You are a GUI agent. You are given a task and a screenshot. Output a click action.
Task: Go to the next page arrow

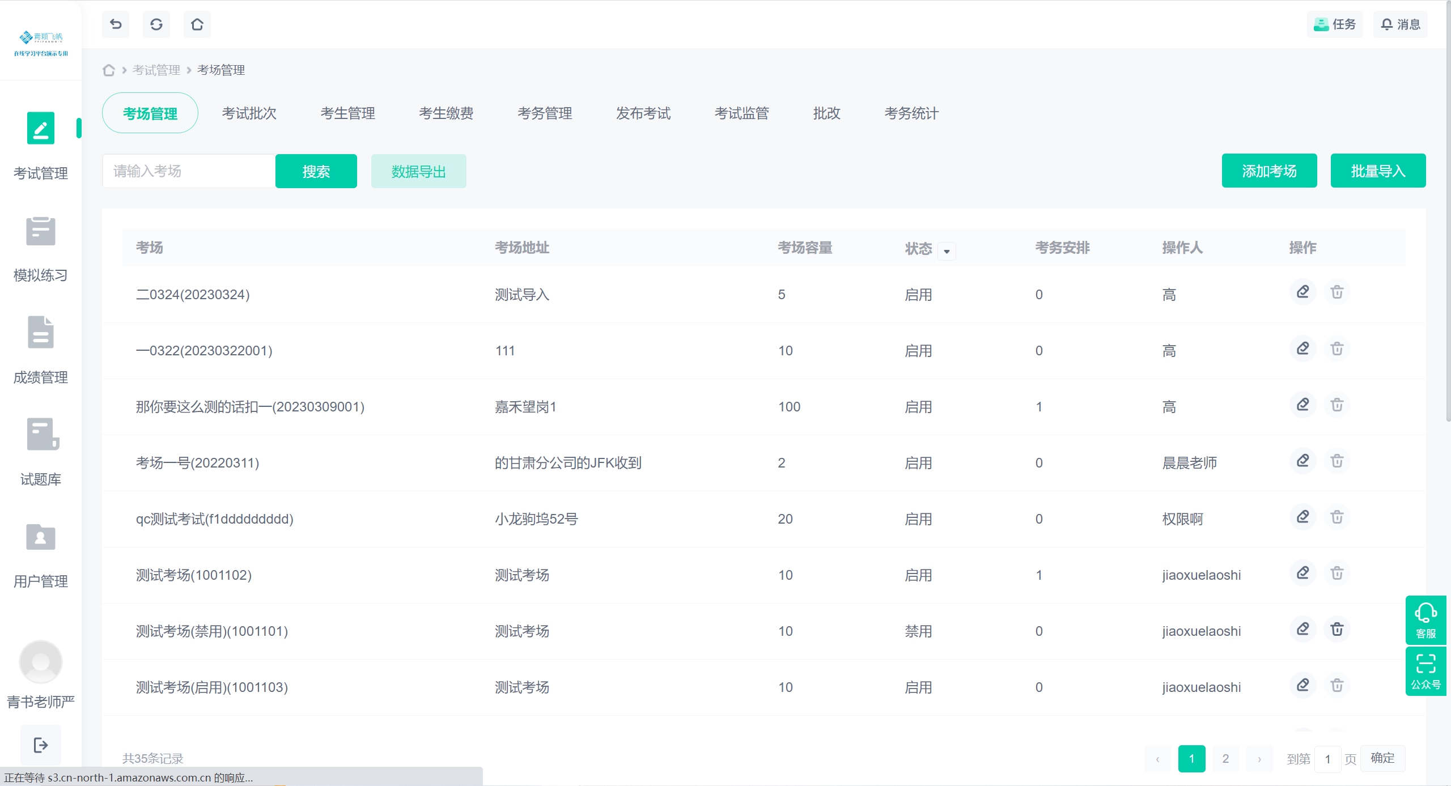(1259, 759)
